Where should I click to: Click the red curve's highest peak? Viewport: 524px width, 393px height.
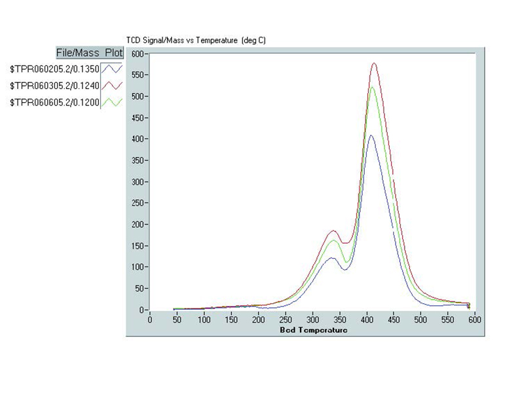[x=374, y=64]
